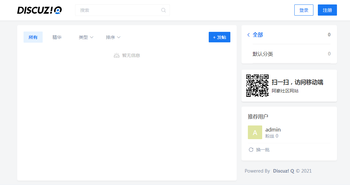Expand the 排序 sort dropdown
Screen dimensions: 350x185
coord(113,37)
